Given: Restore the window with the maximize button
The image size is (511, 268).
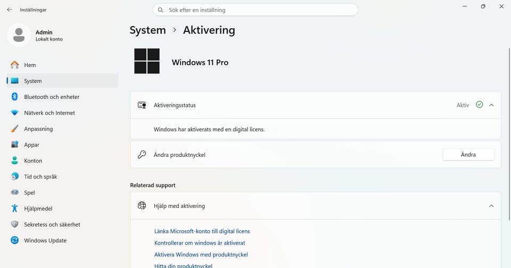Looking at the screenshot, I should tap(483, 6).
